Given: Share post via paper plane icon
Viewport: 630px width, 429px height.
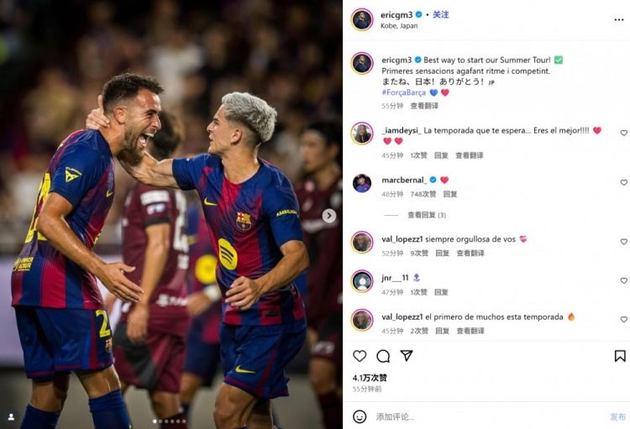Looking at the screenshot, I should (x=407, y=355).
